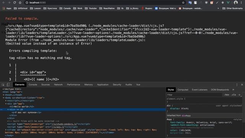Switch to the Elements tab
245x138 pixels.
[20, 85]
